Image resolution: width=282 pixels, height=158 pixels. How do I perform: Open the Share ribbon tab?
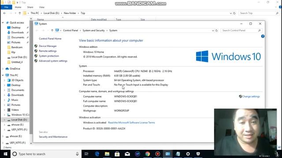(30, 7)
